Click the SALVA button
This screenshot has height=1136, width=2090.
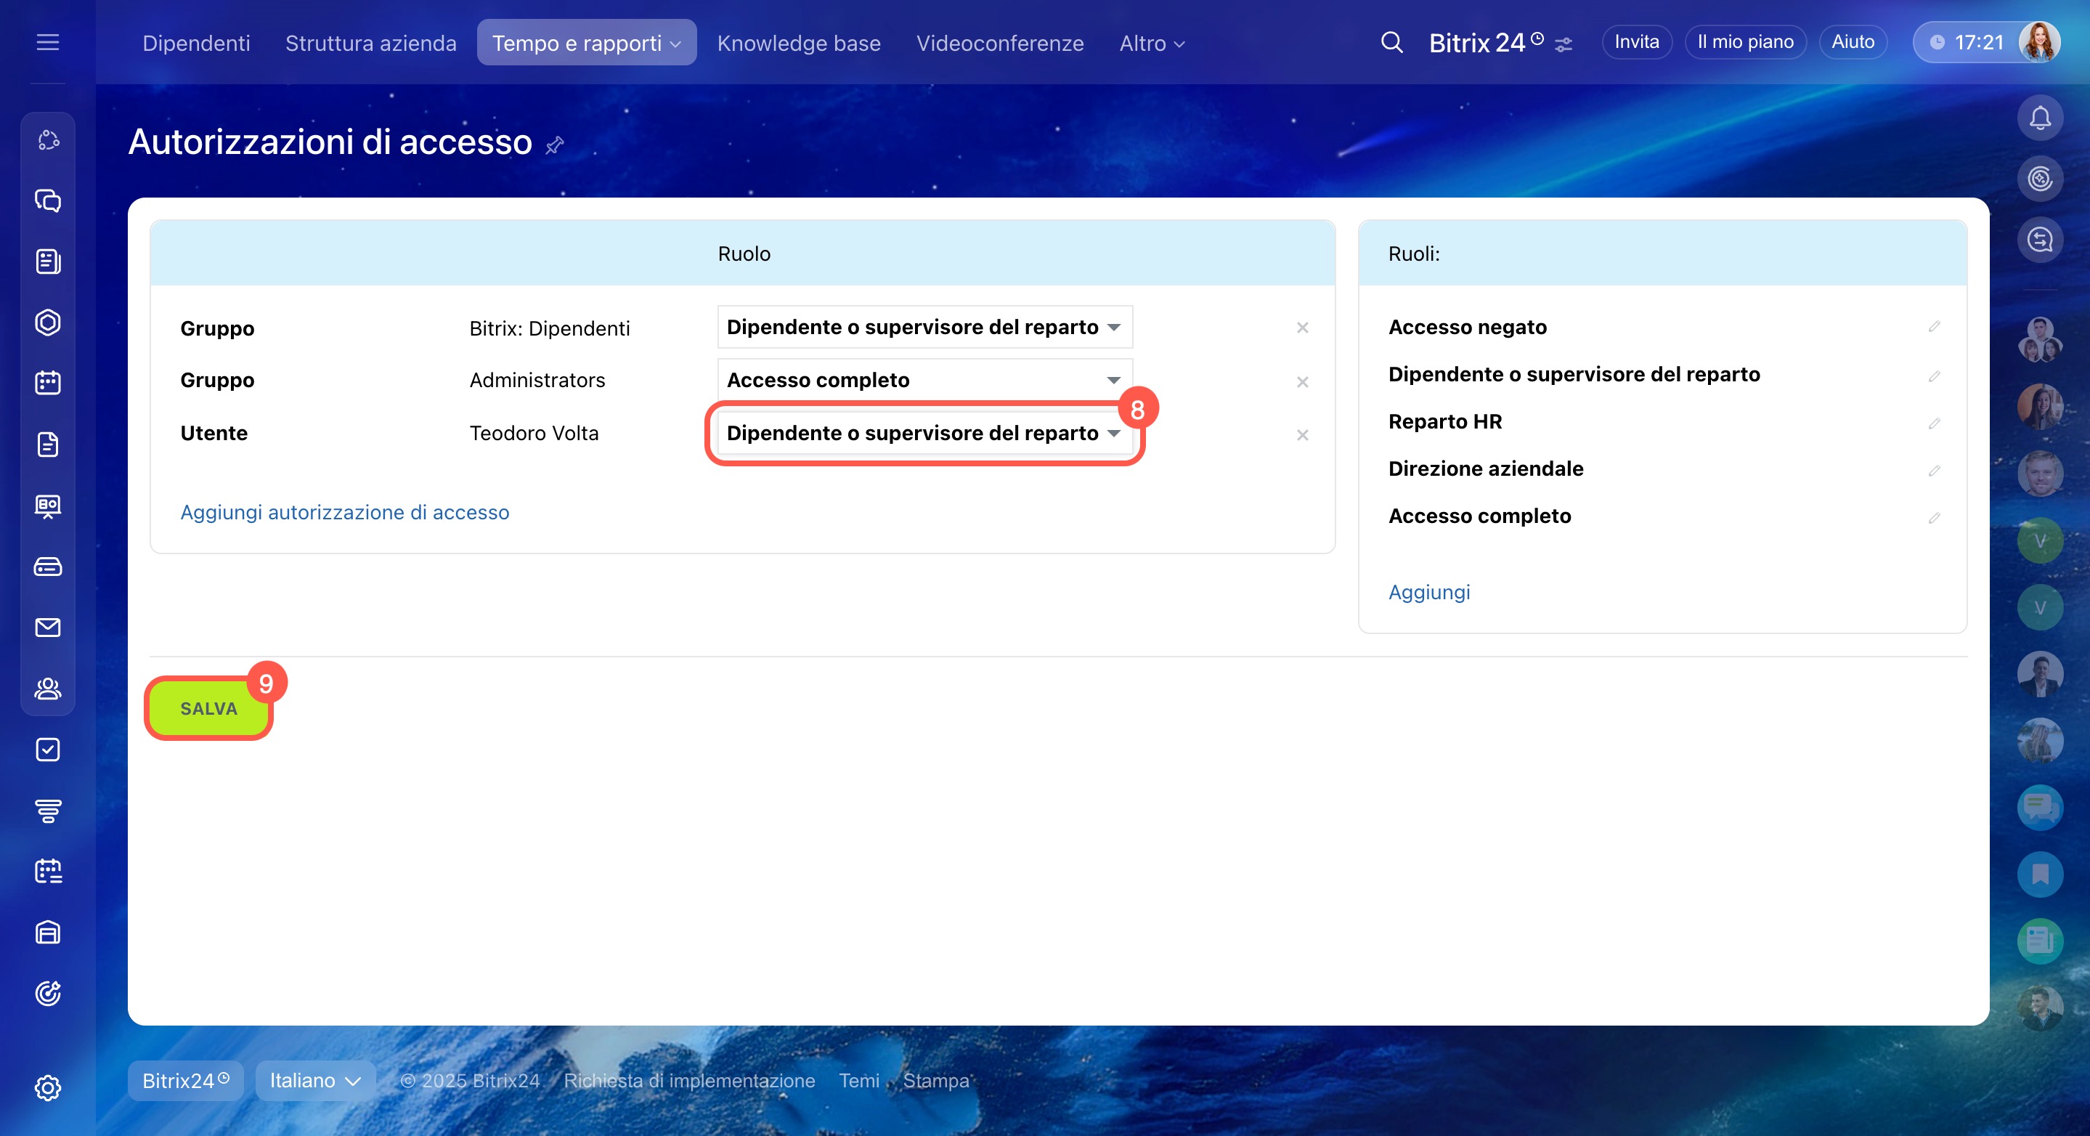click(x=208, y=708)
